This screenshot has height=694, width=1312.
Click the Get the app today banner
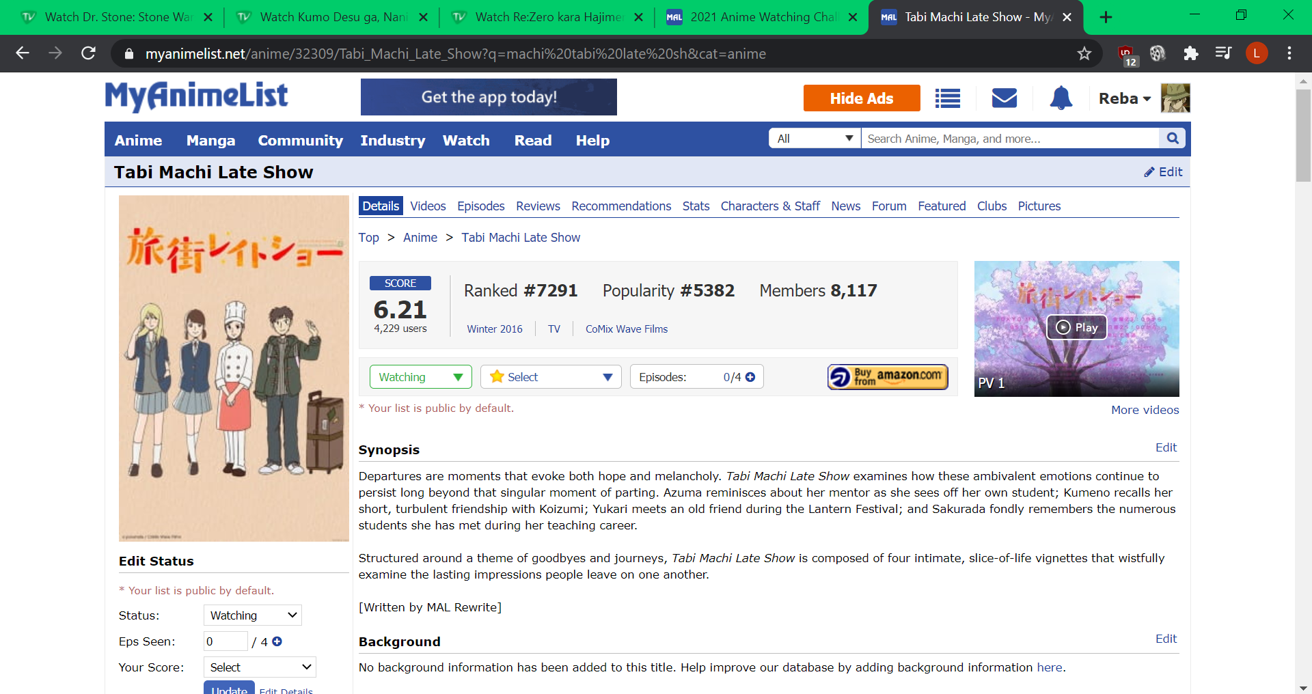click(x=489, y=97)
